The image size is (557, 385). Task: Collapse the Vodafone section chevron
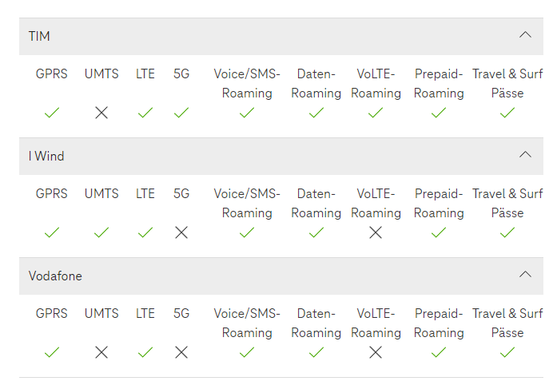click(x=525, y=275)
